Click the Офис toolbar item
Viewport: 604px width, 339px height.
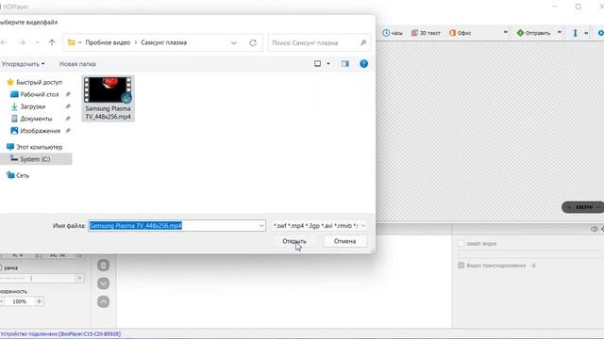(x=461, y=33)
